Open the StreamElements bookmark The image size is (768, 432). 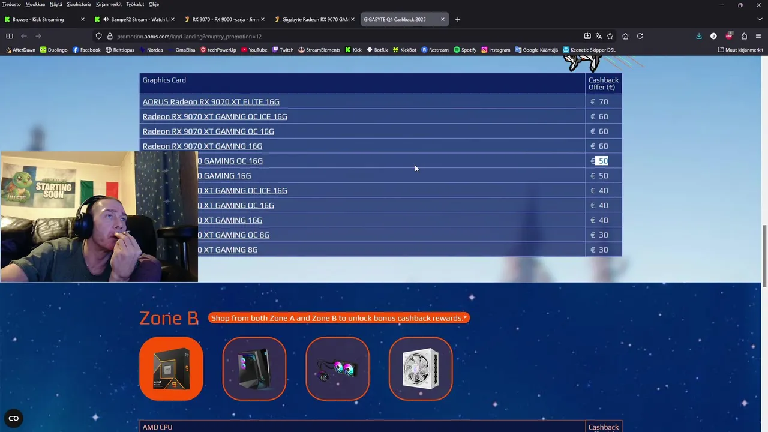click(x=319, y=50)
